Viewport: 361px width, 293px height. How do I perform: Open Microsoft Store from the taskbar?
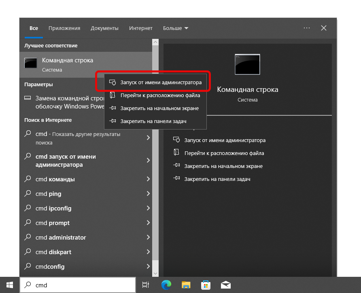tap(206, 285)
